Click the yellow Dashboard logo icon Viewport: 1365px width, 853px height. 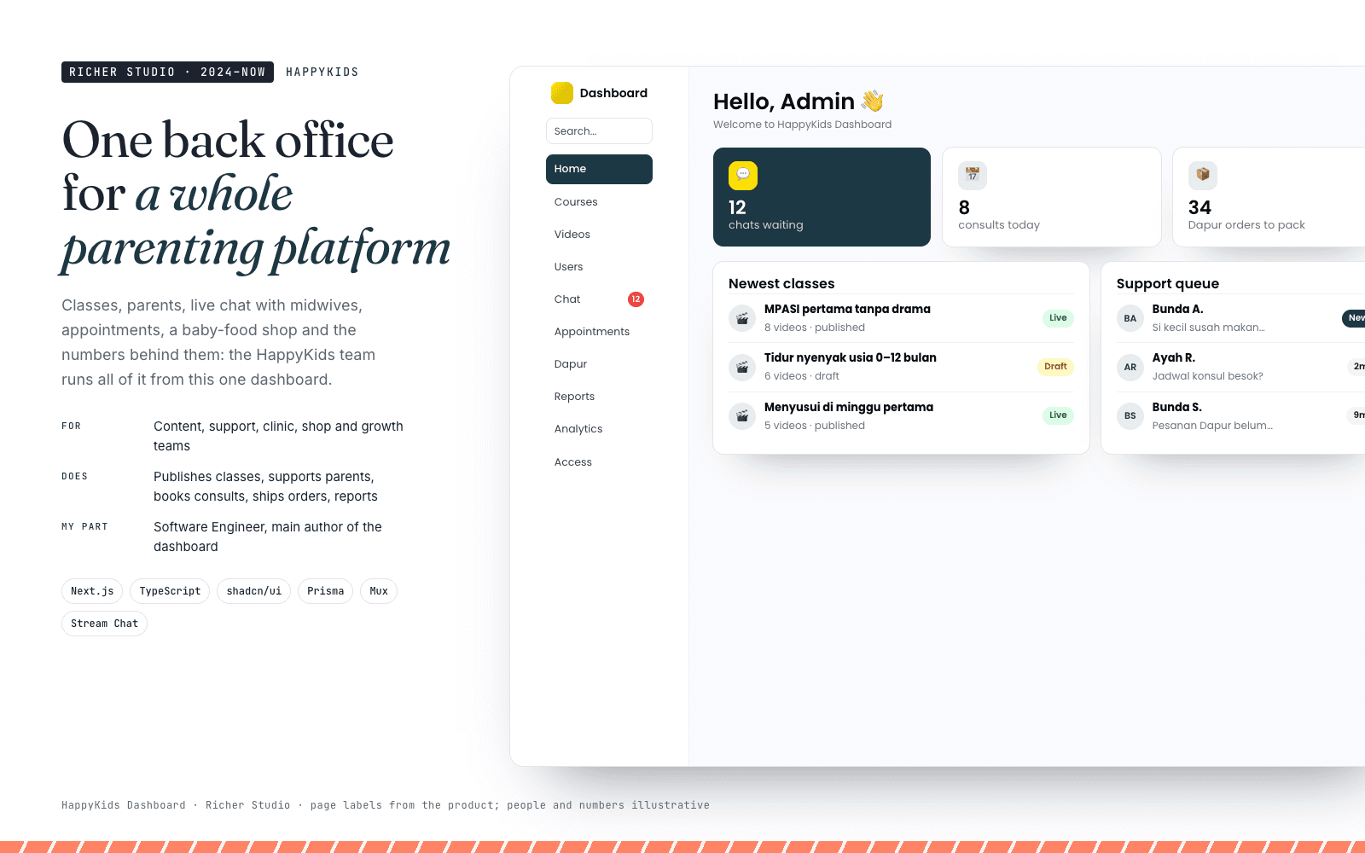[561, 93]
